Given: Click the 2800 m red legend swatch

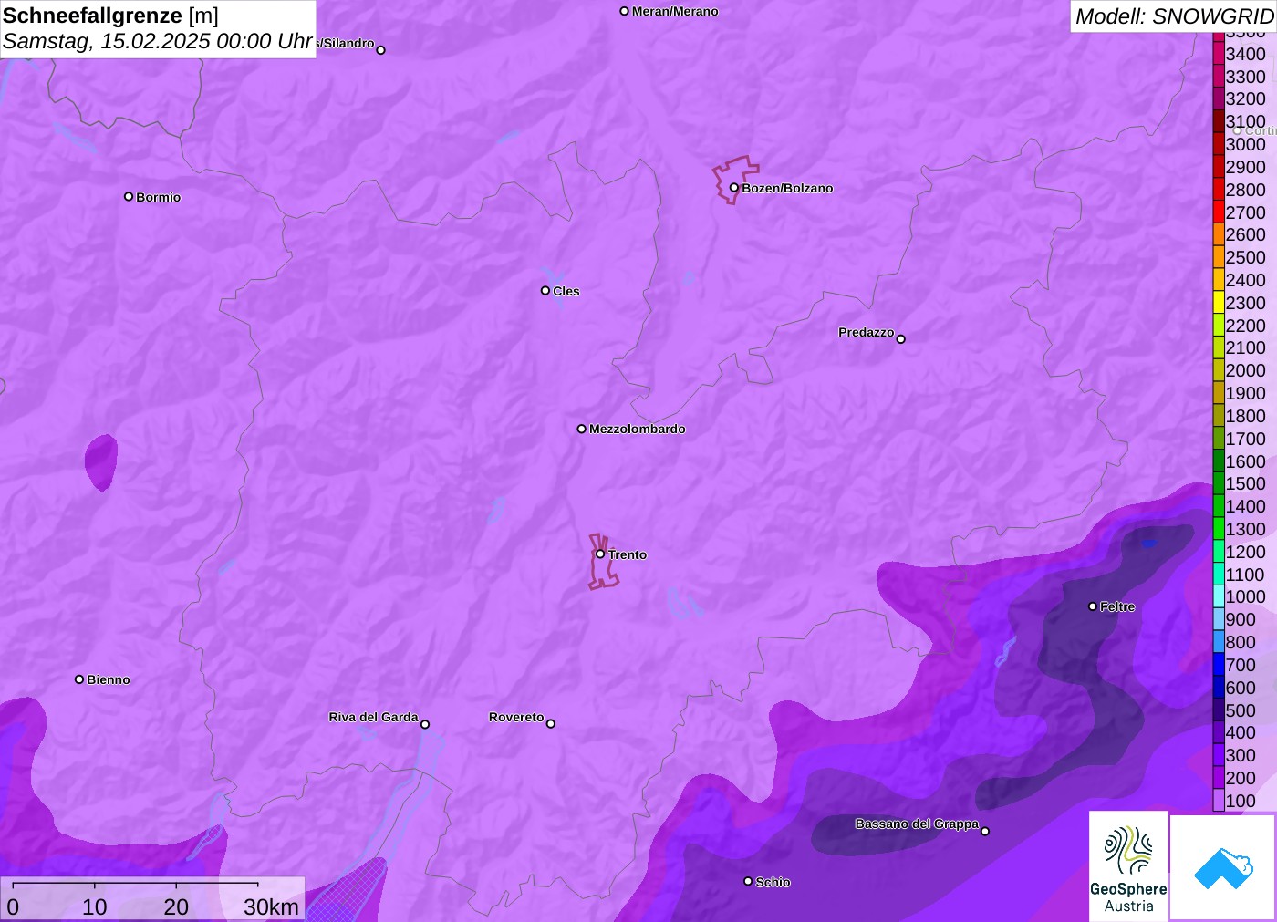Looking at the screenshot, I should coord(1219,190).
